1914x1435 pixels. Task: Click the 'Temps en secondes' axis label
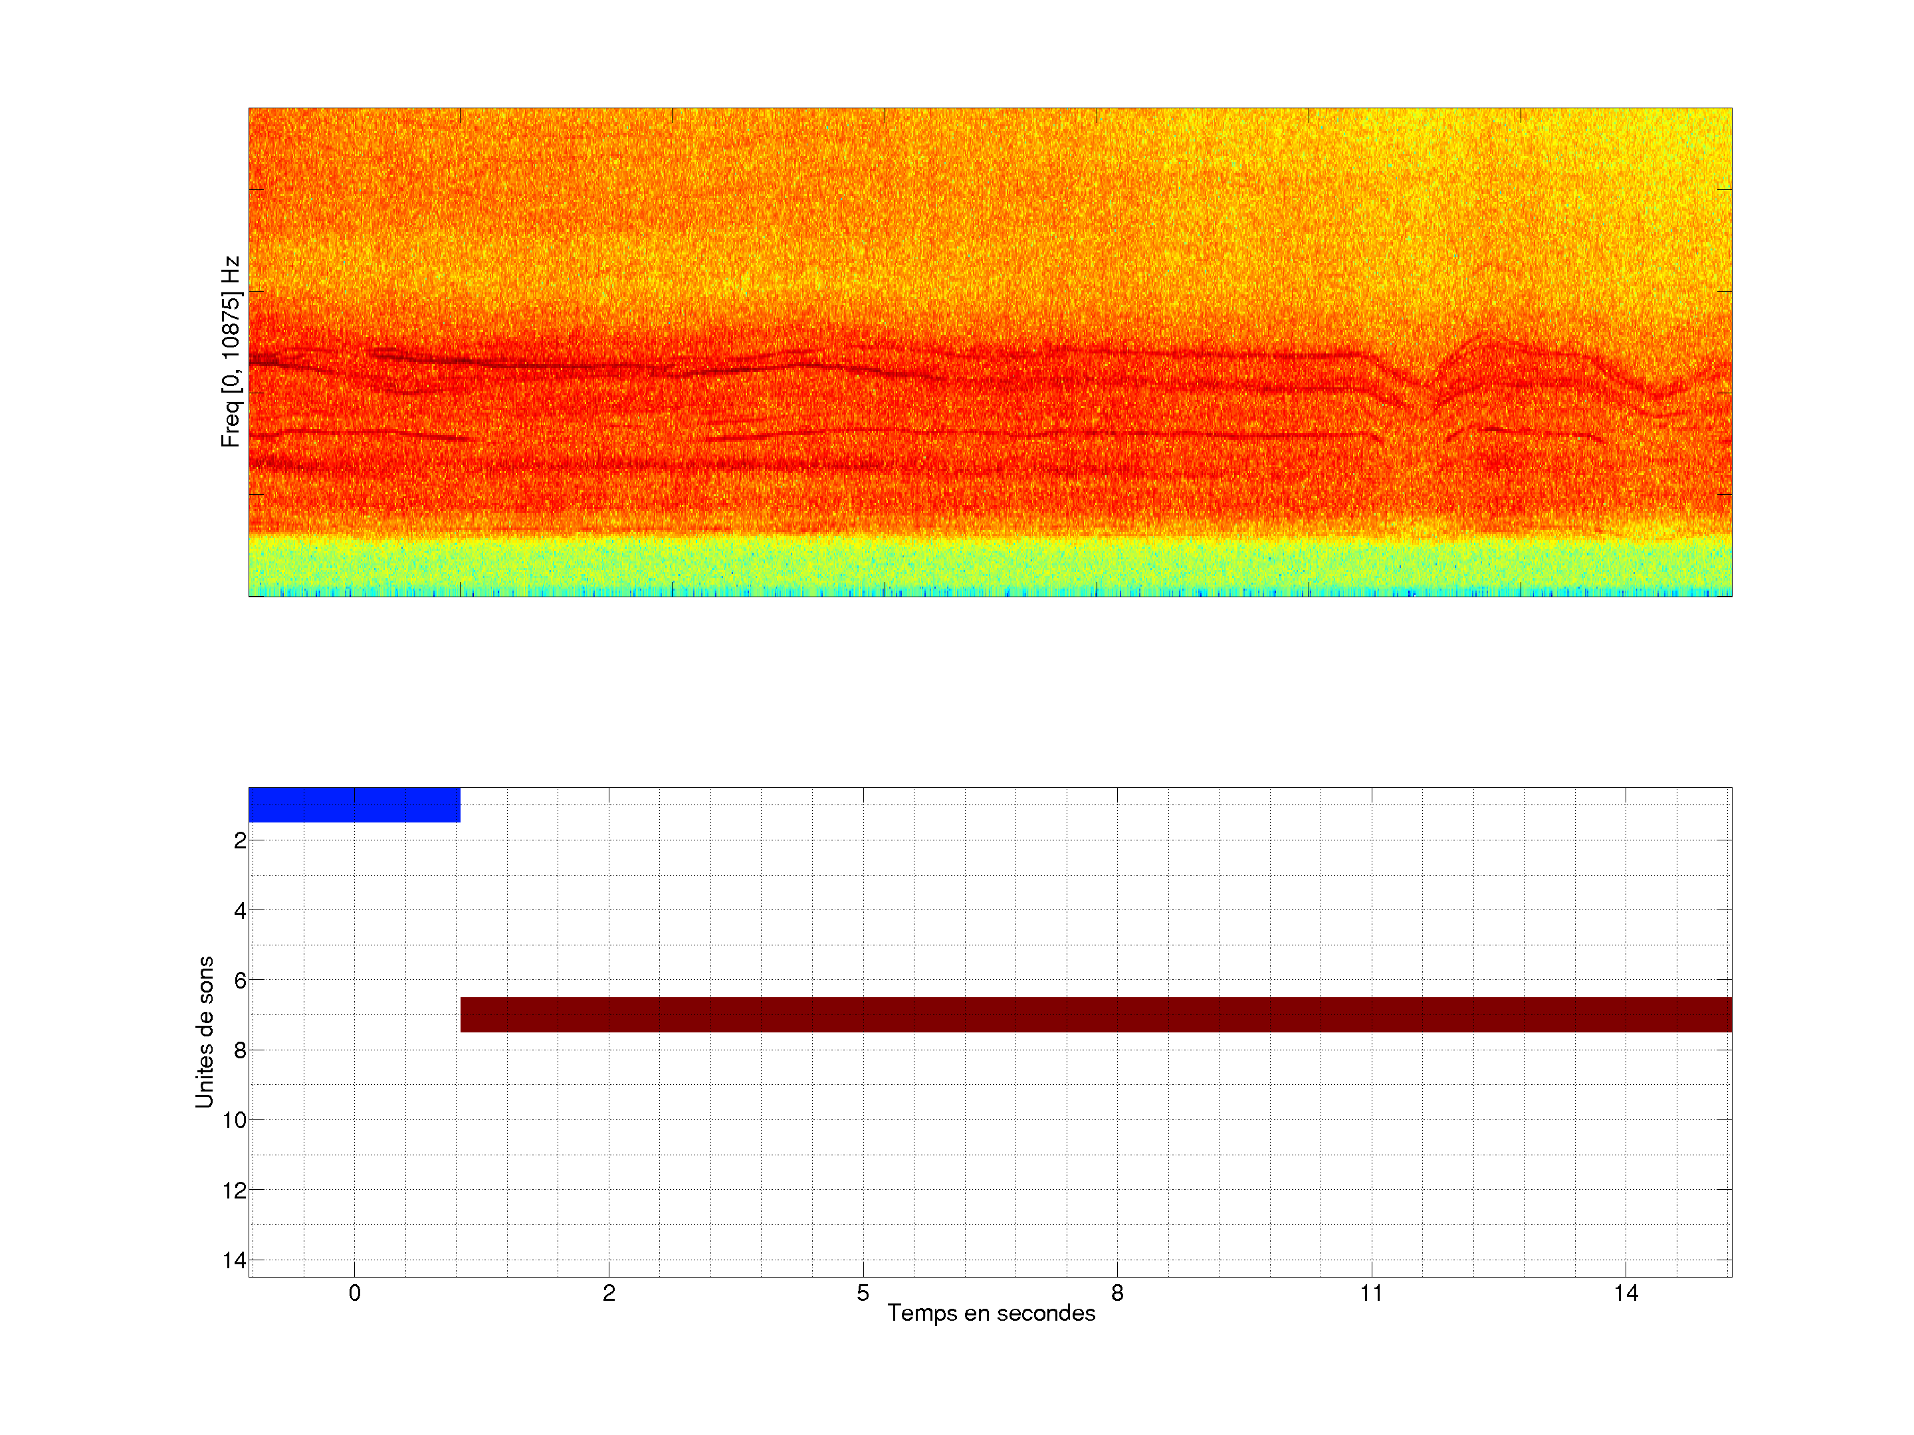click(x=991, y=1313)
